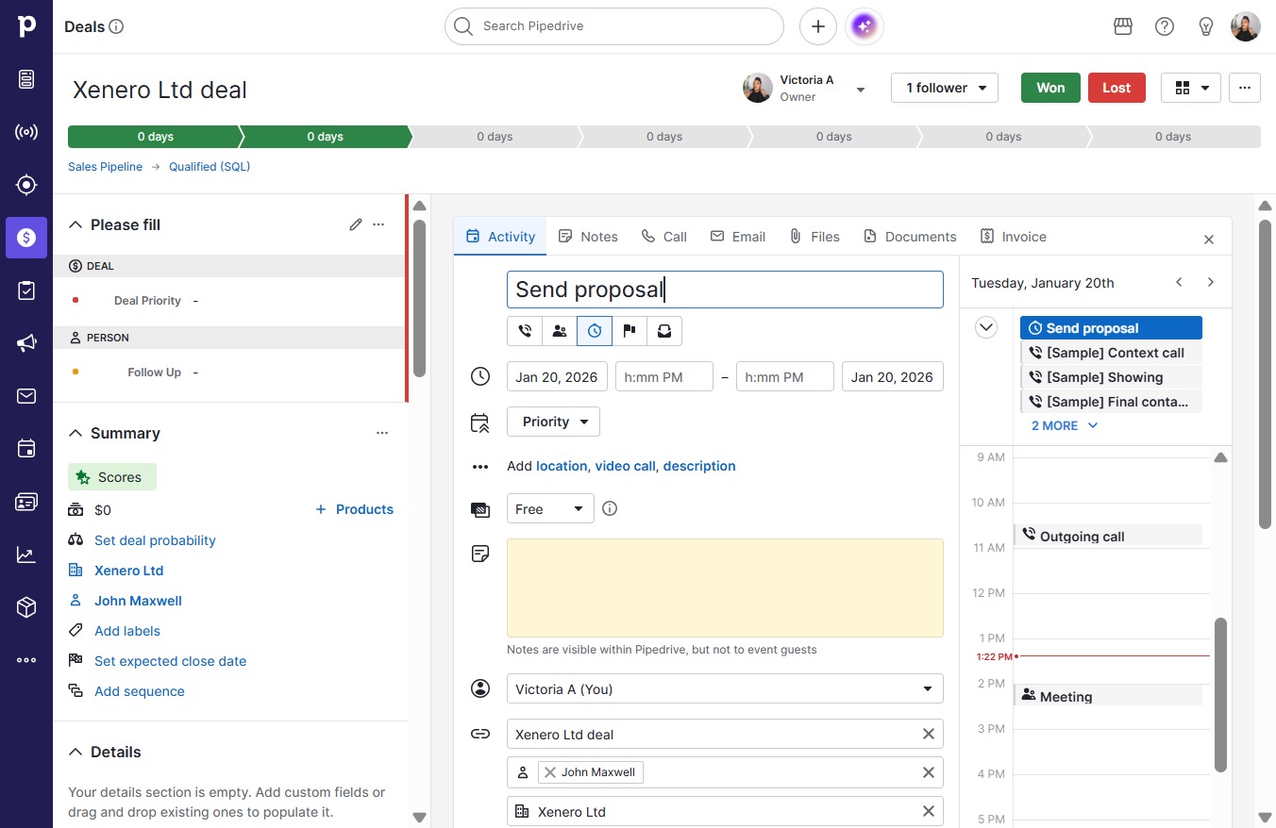Click the Set expected close date link
1276x828 pixels.
170,661
